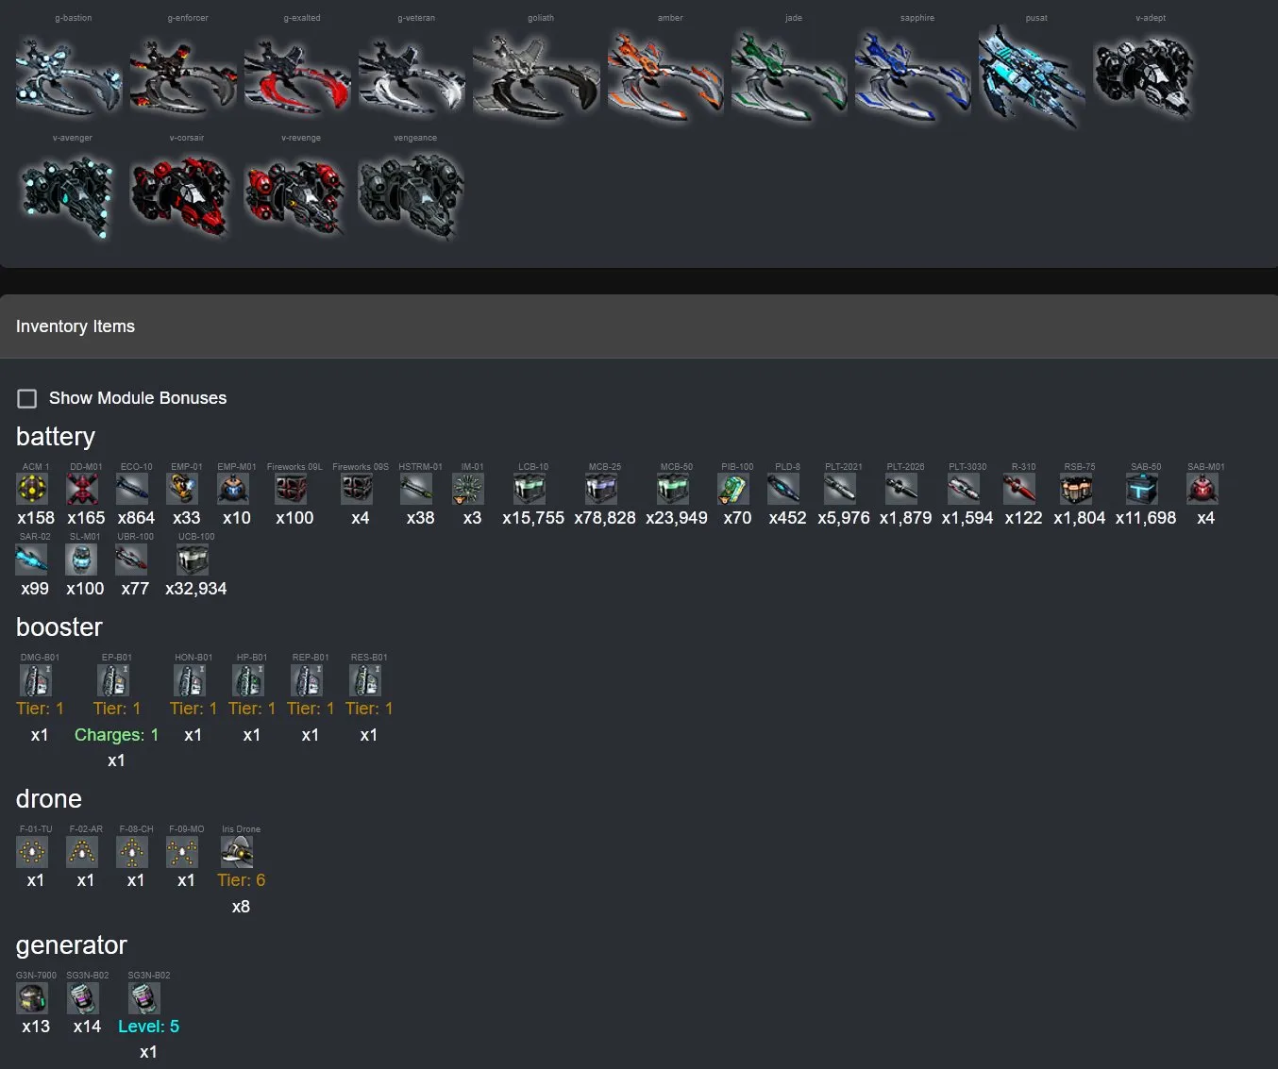The height and width of the screenshot is (1069, 1278).
Task: Choose the v-corsair red ship
Action: [180, 196]
